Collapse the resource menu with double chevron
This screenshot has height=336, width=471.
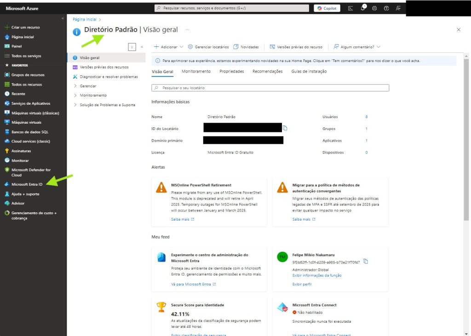pos(142,47)
